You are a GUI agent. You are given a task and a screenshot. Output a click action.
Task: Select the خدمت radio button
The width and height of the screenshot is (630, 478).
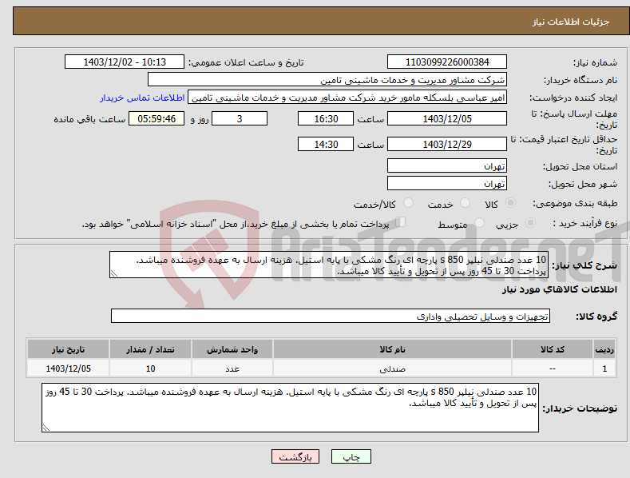(x=465, y=203)
